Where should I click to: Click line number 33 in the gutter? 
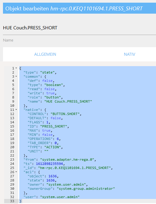pyautogui.click(x=12, y=201)
